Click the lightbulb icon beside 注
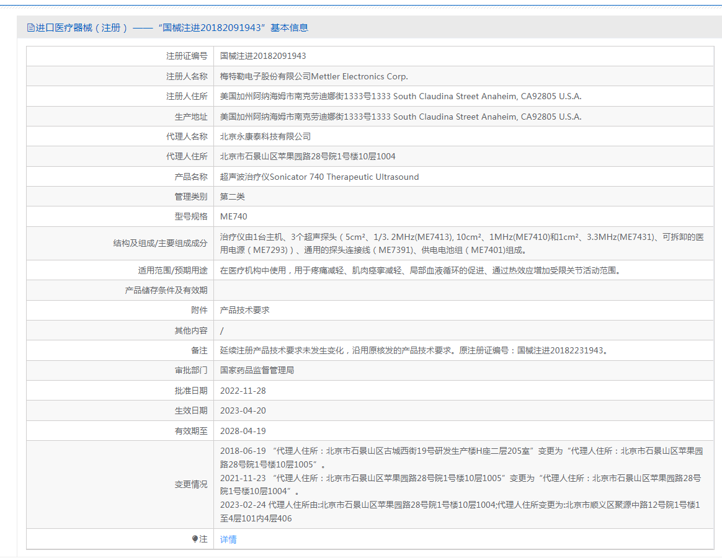 [x=195, y=539]
